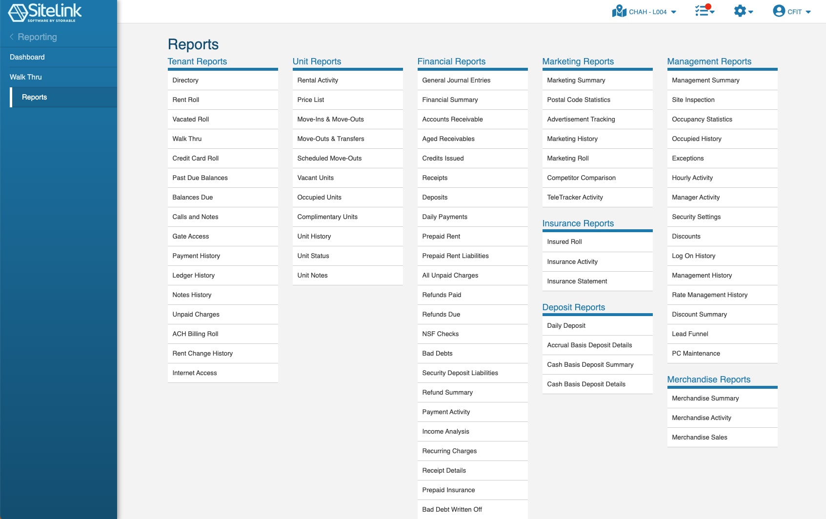Click the user profile avatar icon

pos(779,11)
